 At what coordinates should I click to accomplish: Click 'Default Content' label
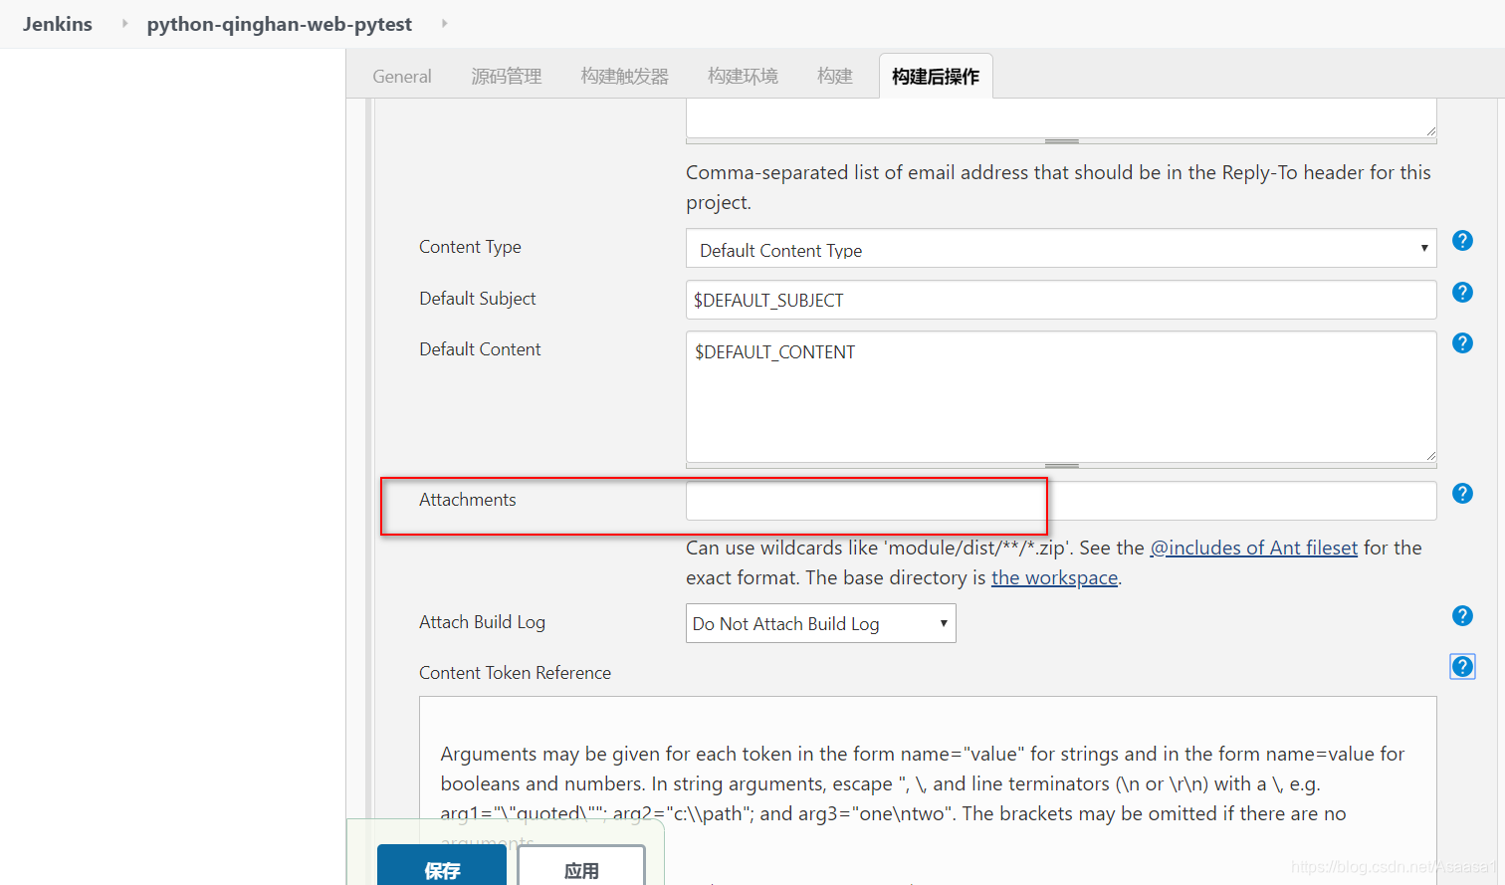[480, 349]
